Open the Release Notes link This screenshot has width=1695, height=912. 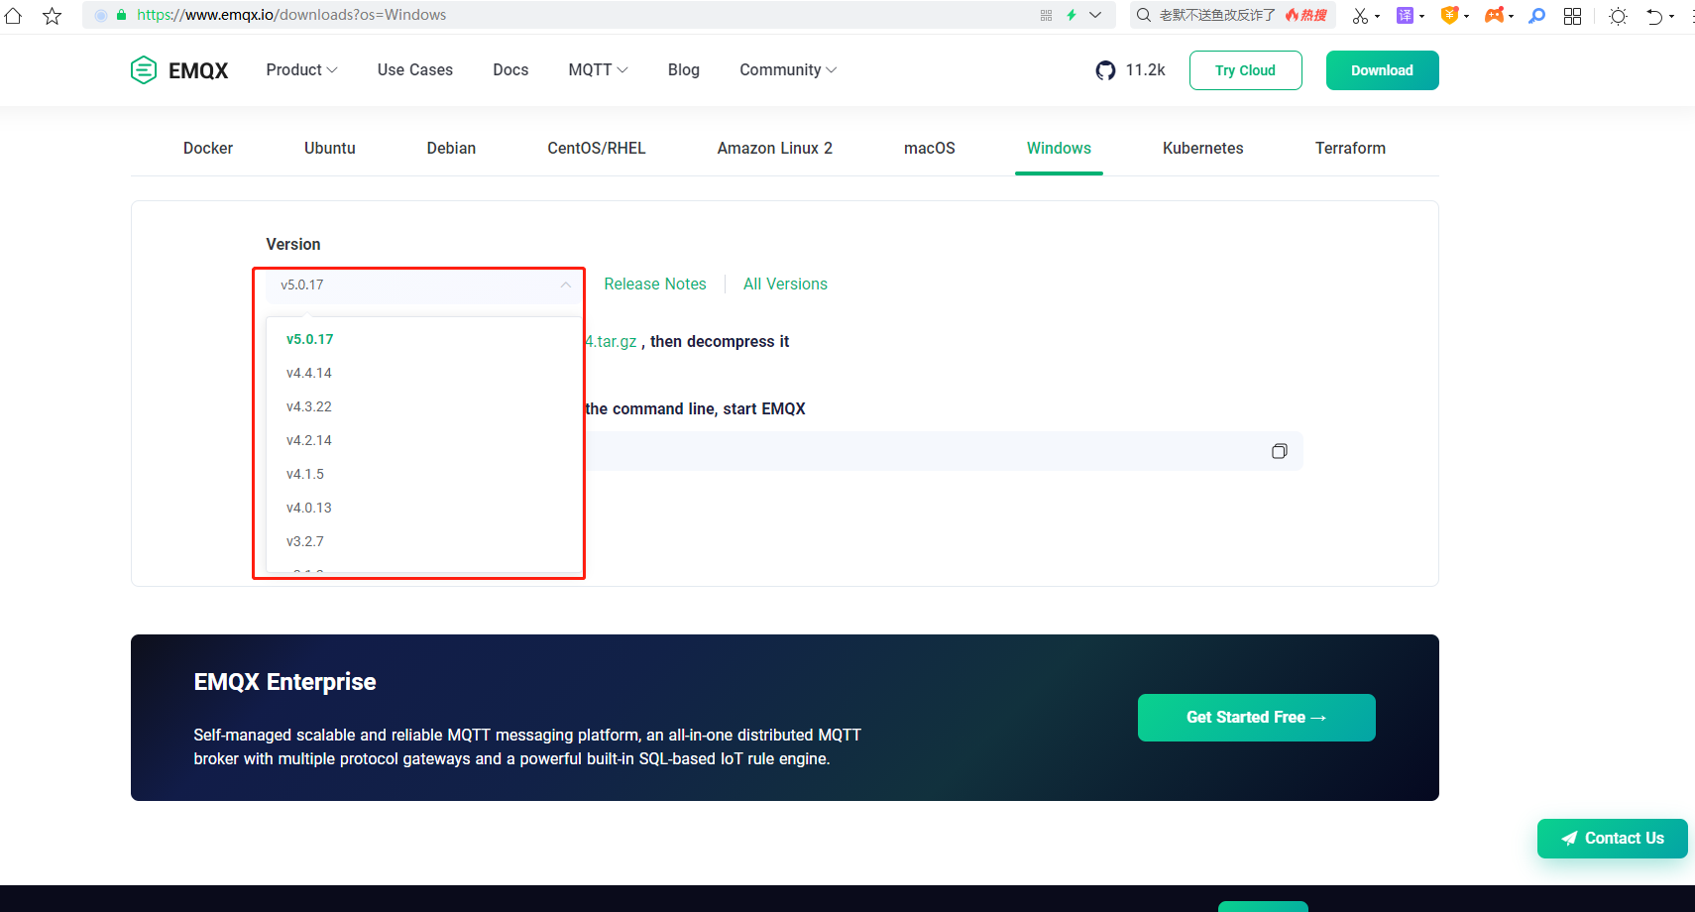(x=655, y=285)
